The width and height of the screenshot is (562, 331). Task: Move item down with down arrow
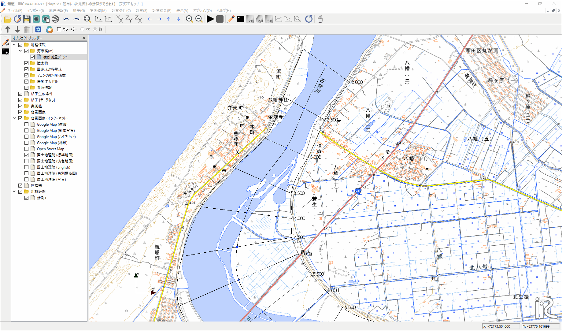(x=17, y=29)
